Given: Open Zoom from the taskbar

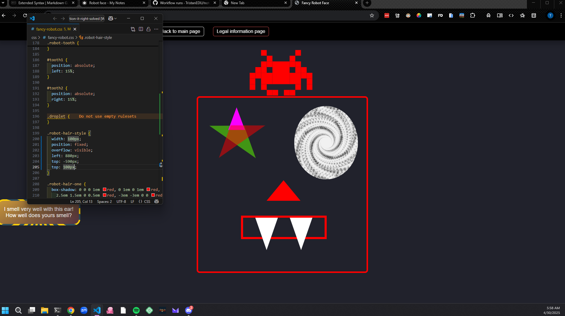Looking at the screenshot, I should pos(84,310).
